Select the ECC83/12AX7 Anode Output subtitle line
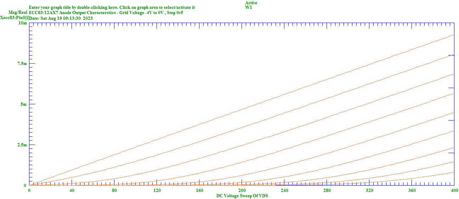The height and width of the screenshot is (199, 459). pos(106,13)
